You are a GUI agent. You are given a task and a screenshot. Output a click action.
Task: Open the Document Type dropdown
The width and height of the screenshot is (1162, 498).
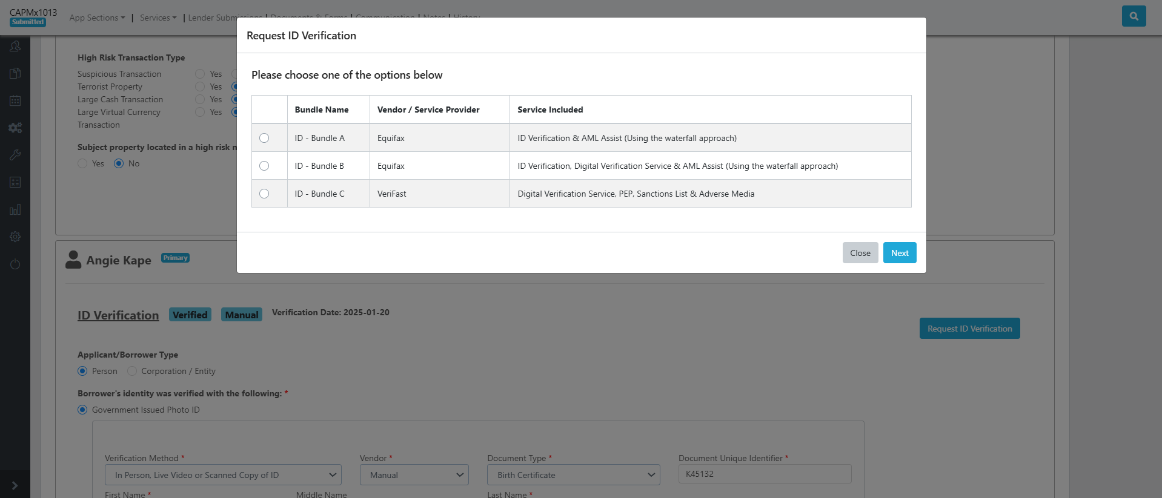tap(573, 475)
